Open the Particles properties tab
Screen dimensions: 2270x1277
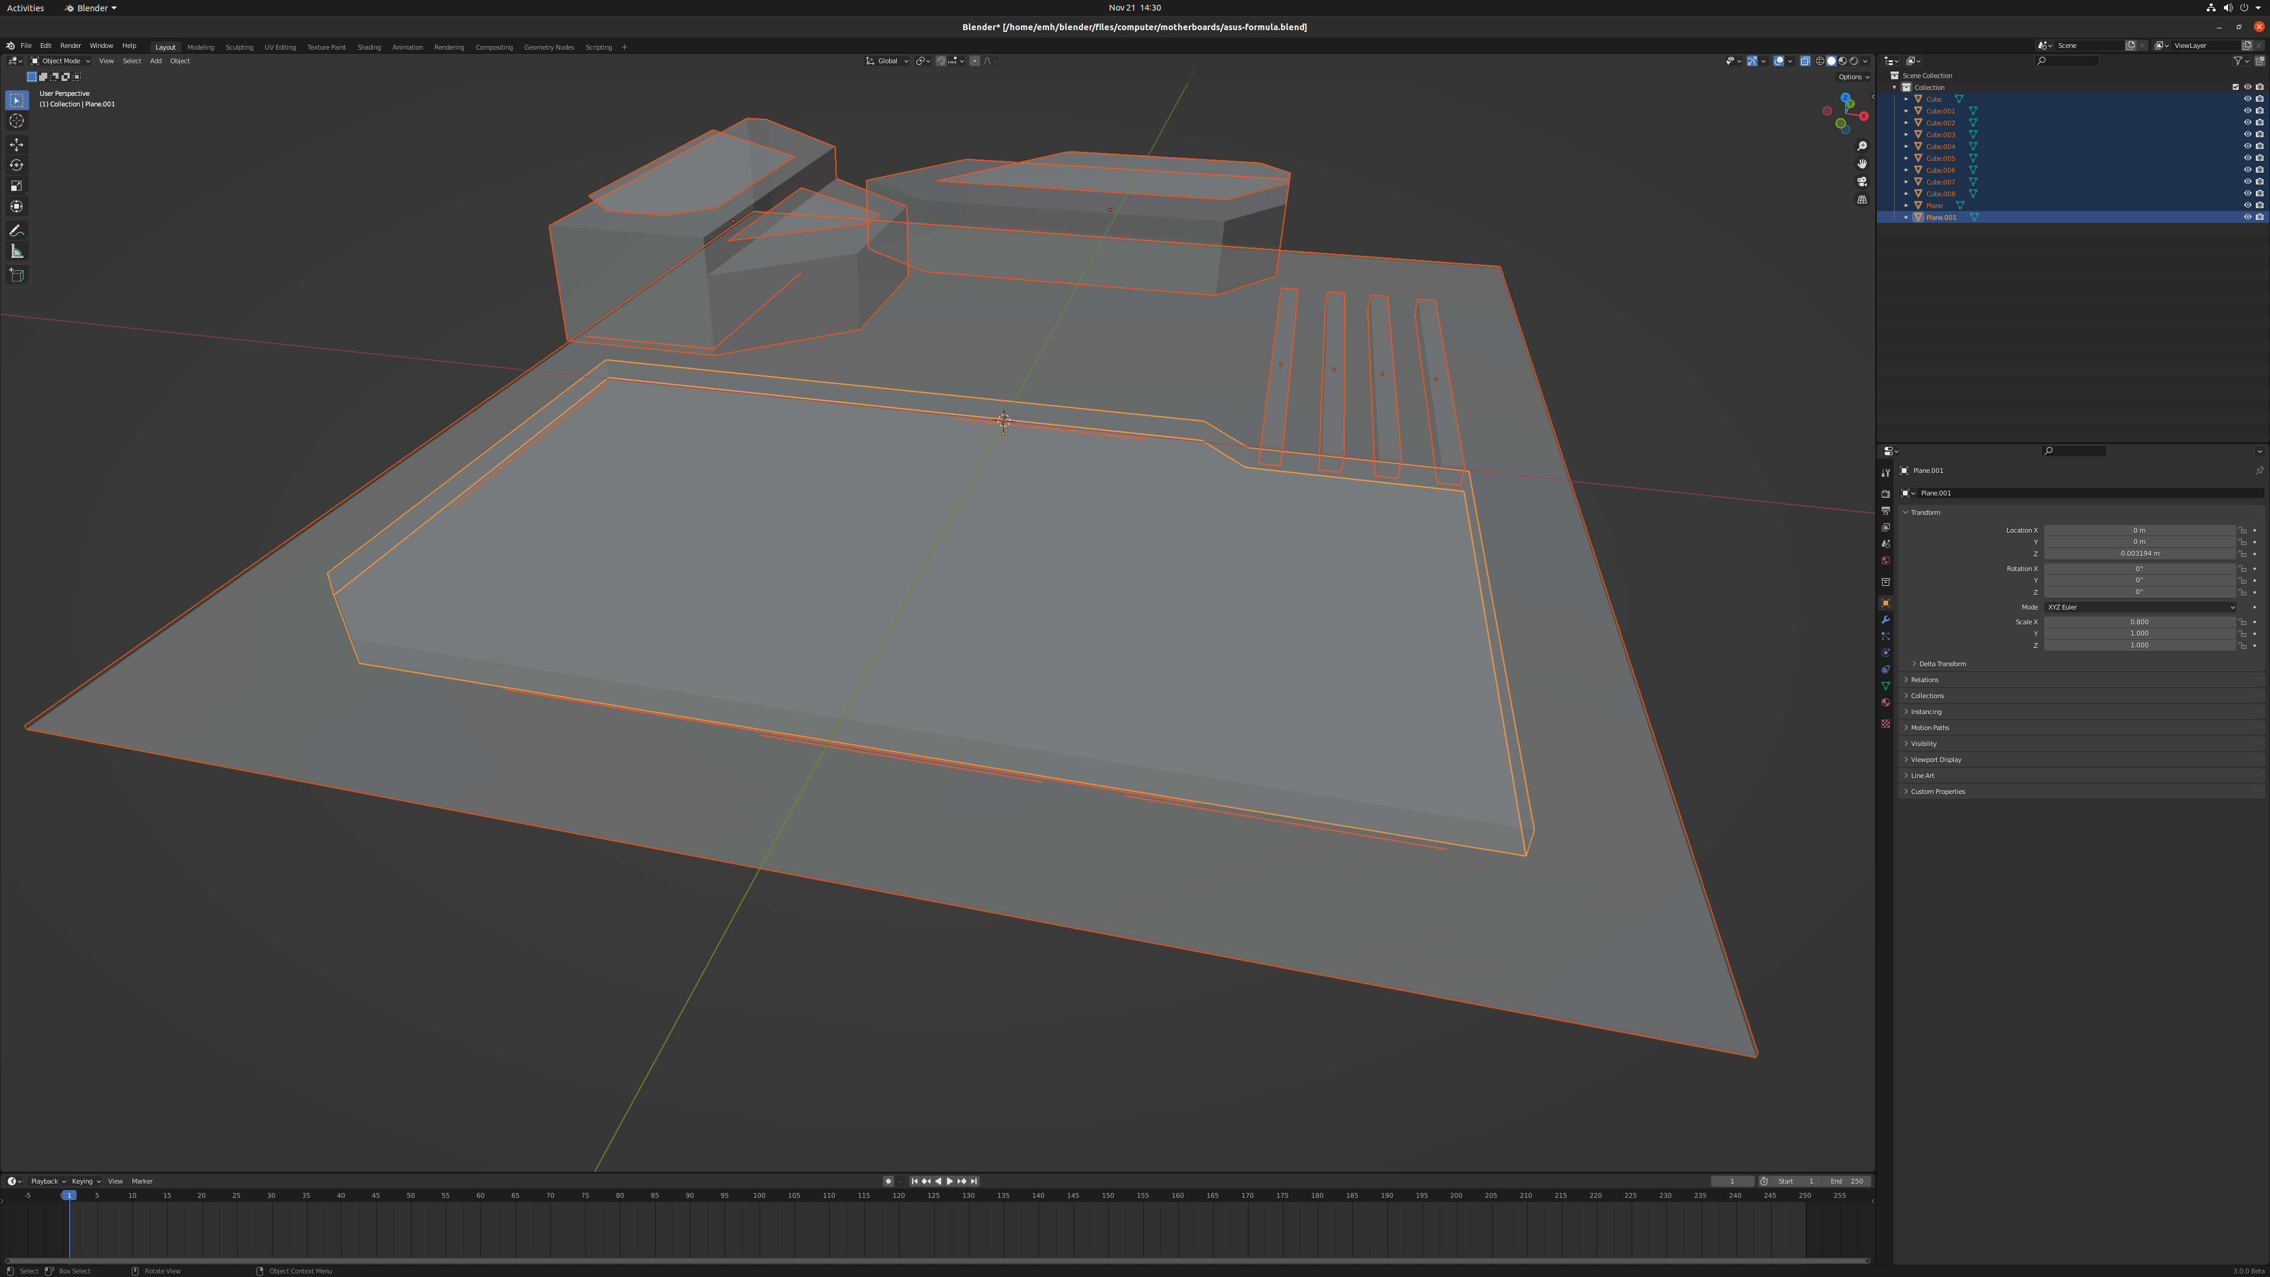pyautogui.click(x=1886, y=636)
